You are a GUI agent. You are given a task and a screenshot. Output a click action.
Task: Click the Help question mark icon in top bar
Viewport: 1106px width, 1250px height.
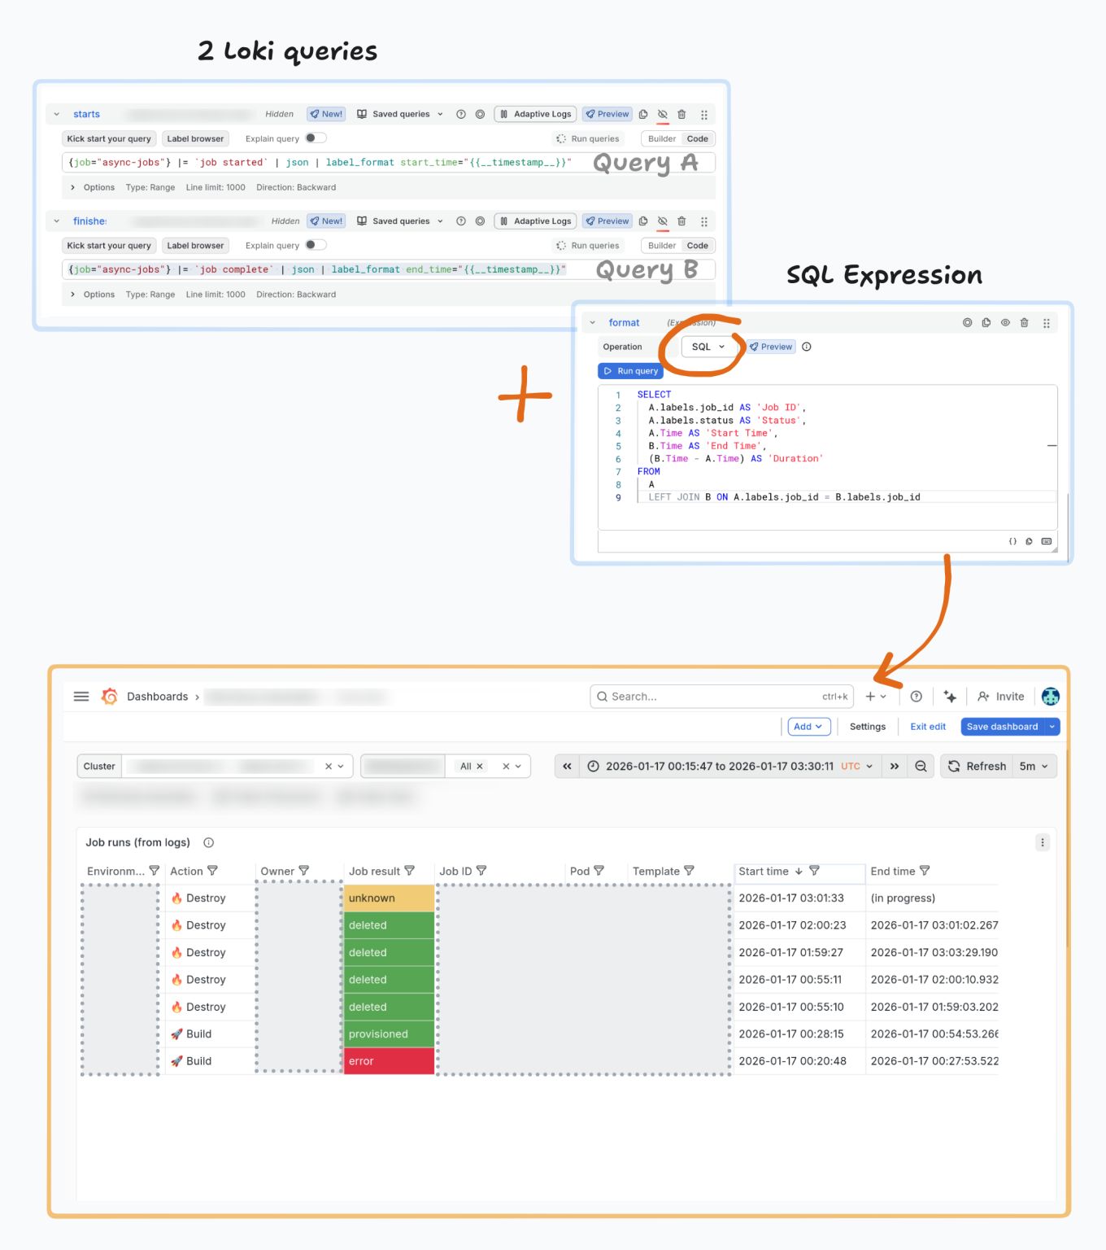coord(916,696)
